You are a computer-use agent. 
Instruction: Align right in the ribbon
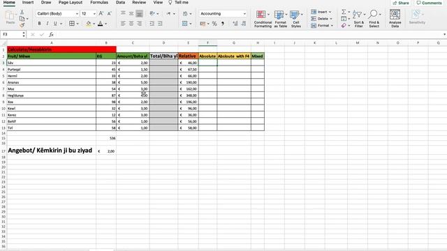click(x=140, y=24)
